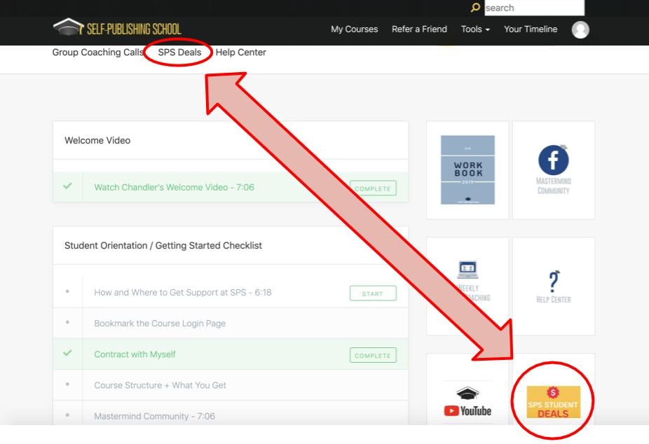Click the Student Orientation / Getting Started Checklist heading
The height and width of the screenshot is (444, 649).
coord(163,246)
